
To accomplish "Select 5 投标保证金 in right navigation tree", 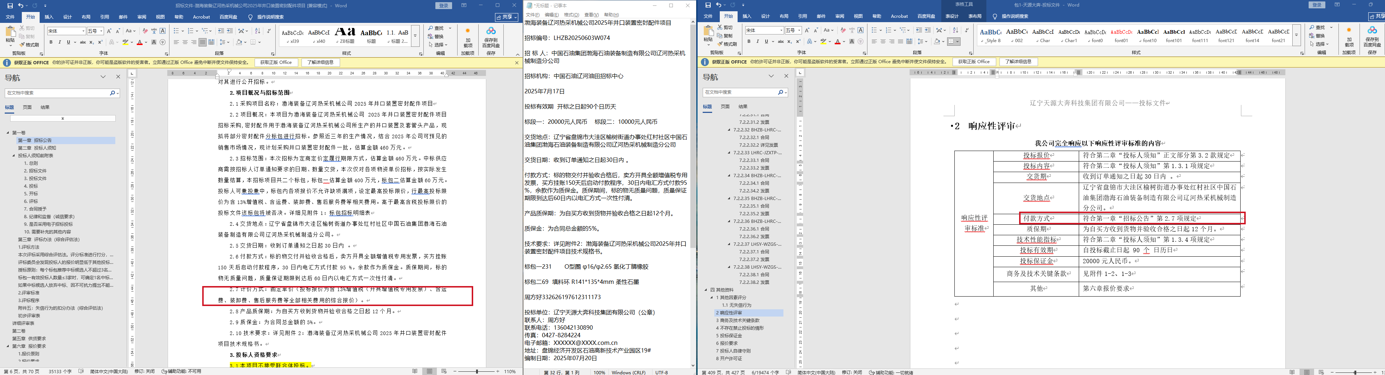I will pyautogui.click(x=729, y=335).
